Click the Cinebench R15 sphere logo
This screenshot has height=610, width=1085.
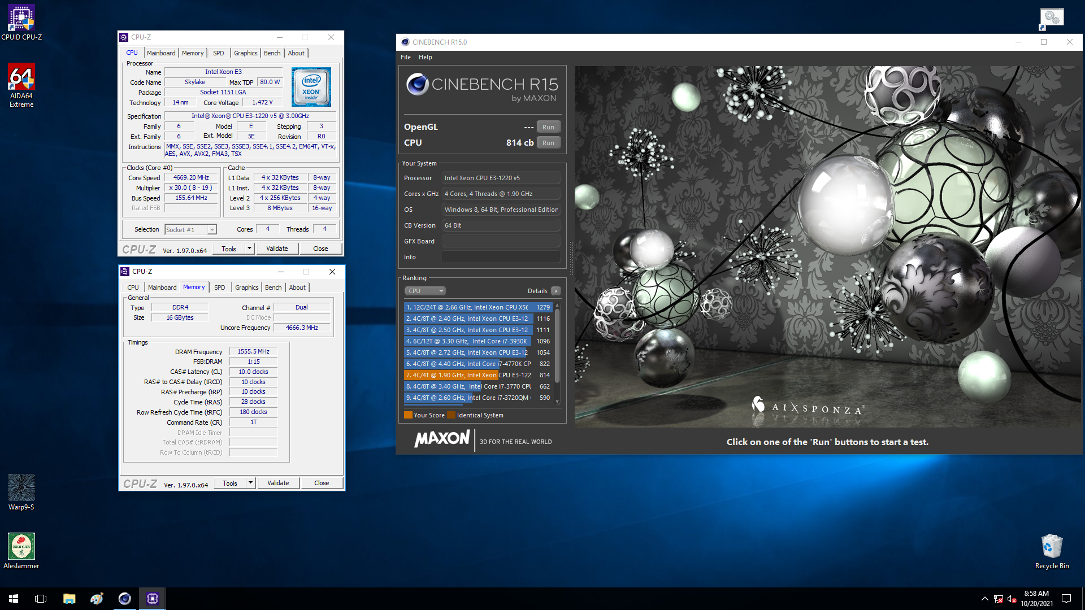tap(417, 84)
